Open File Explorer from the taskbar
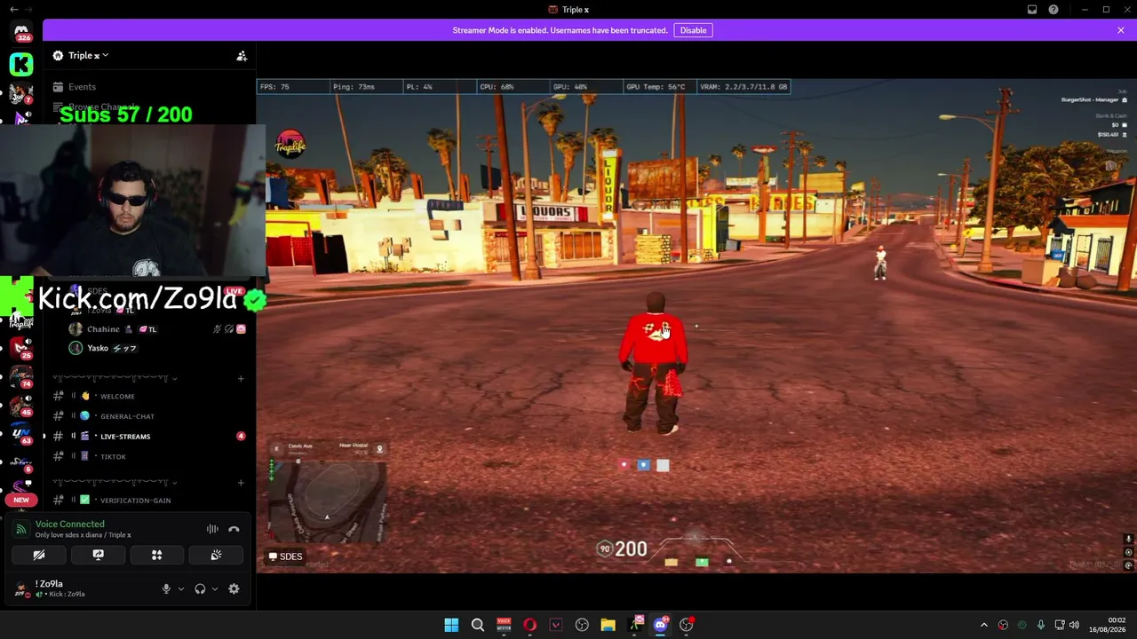This screenshot has width=1137, height=639. [x=608, y=625]
